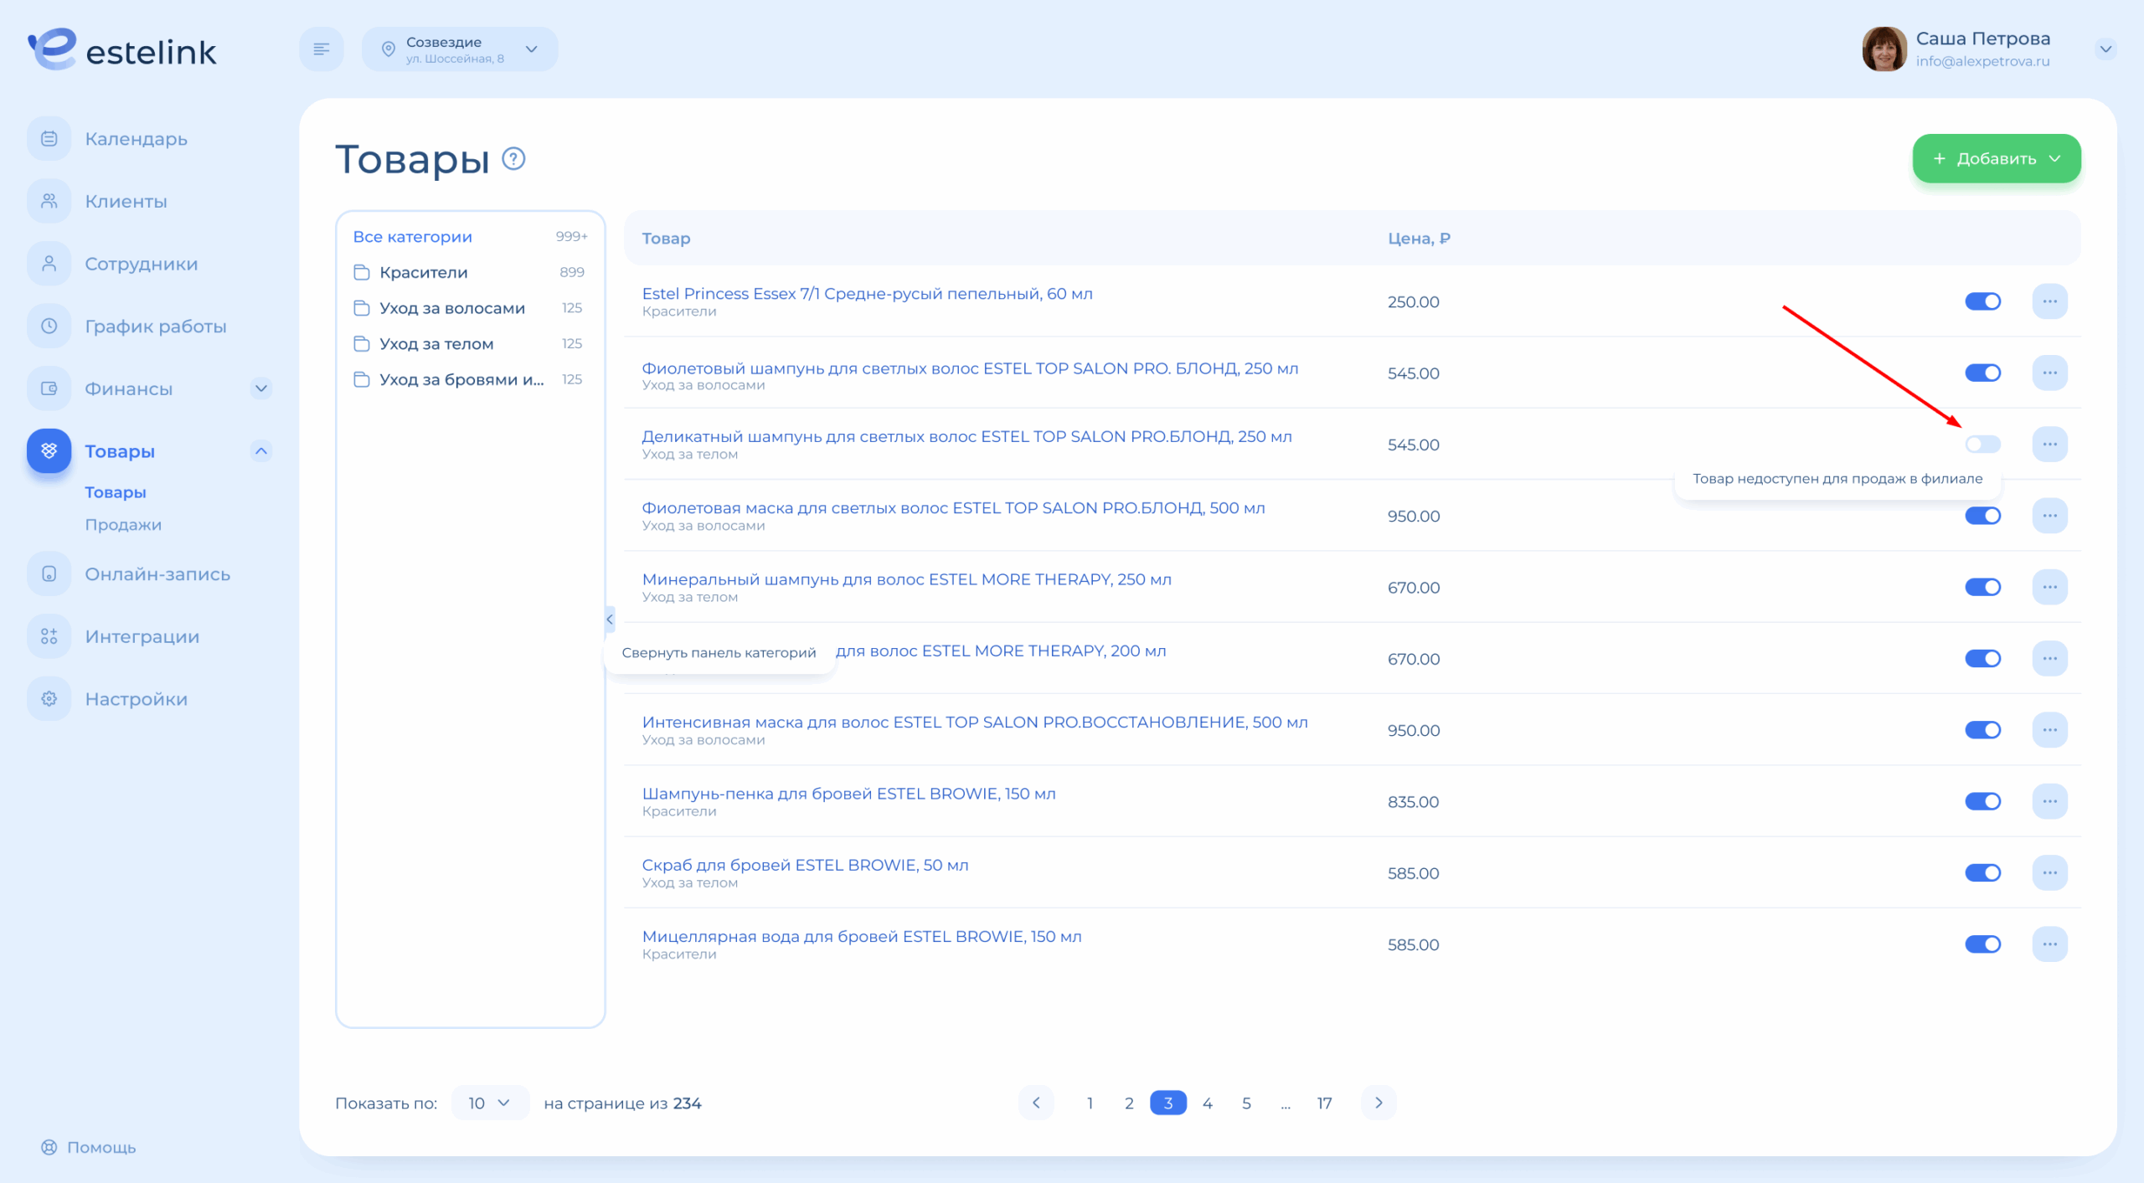Open product Estel Princess Essex 7/1
Image resolution: width=2144 pixels, height=1183 pixels.
point(867,294)
